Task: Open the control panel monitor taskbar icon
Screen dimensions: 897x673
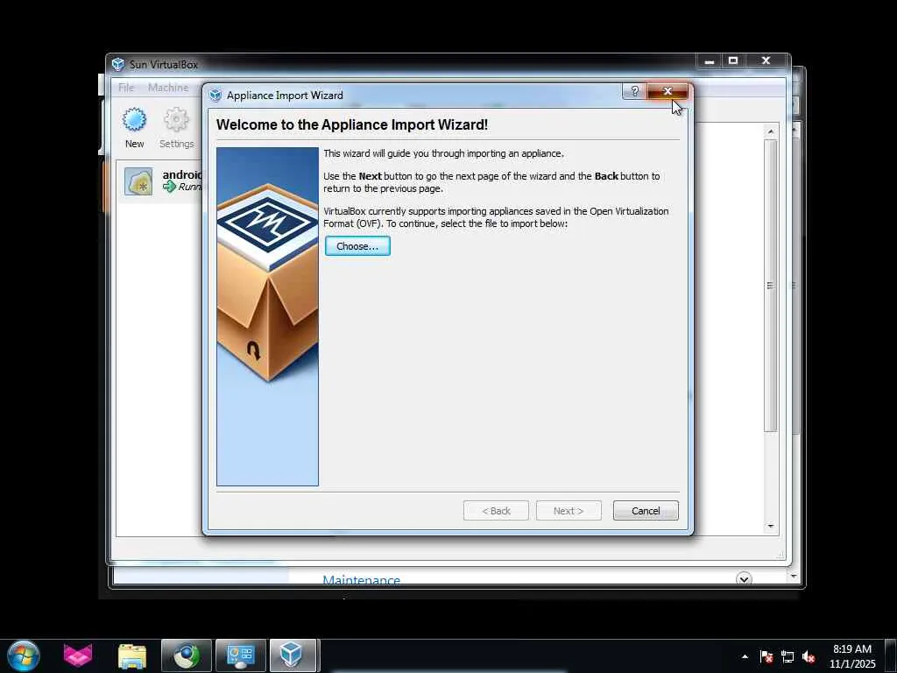Action: pyautogui.click(x=240, y=655)
